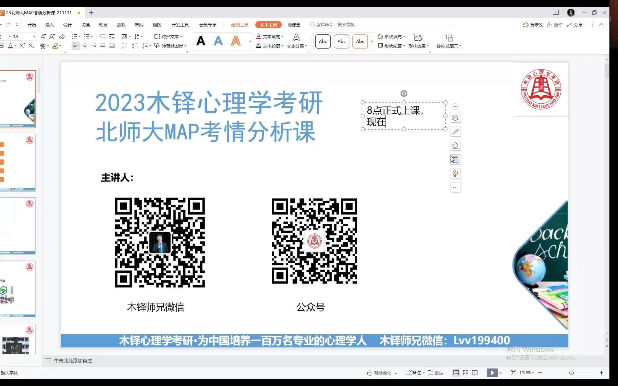Click the layers floating tool icon
The width and height of the screenshot is (618, 386).
[455, 118]
